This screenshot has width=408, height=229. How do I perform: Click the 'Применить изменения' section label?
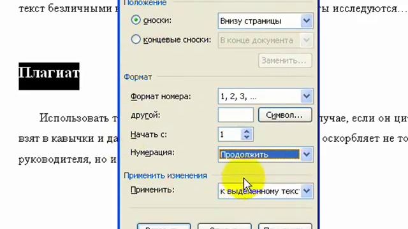click(x=166, y=176)
